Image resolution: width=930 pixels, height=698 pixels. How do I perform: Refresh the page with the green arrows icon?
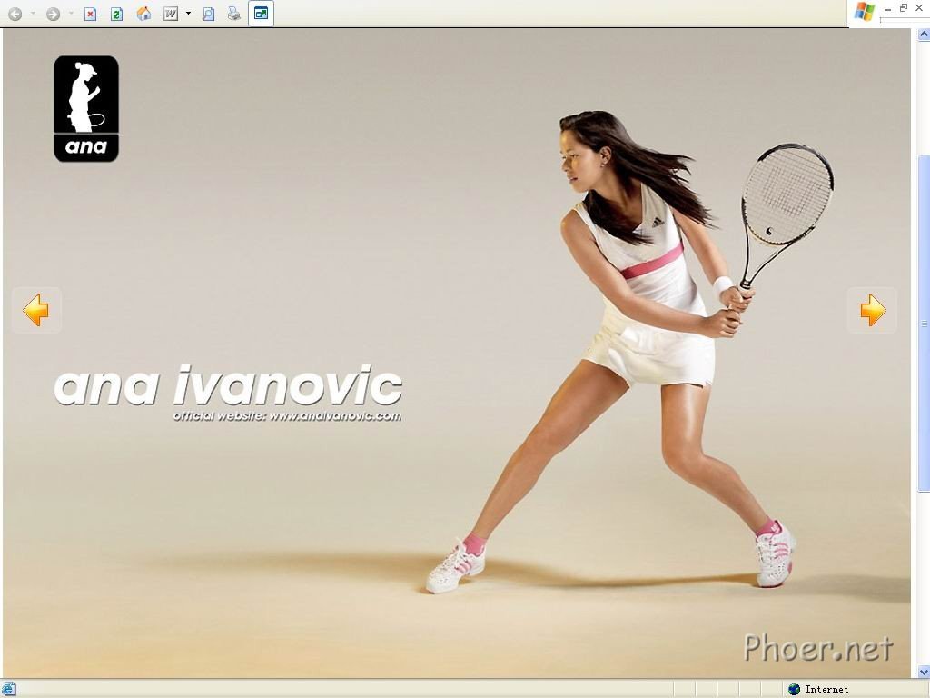pyautogui.click(x=117, y=14)
